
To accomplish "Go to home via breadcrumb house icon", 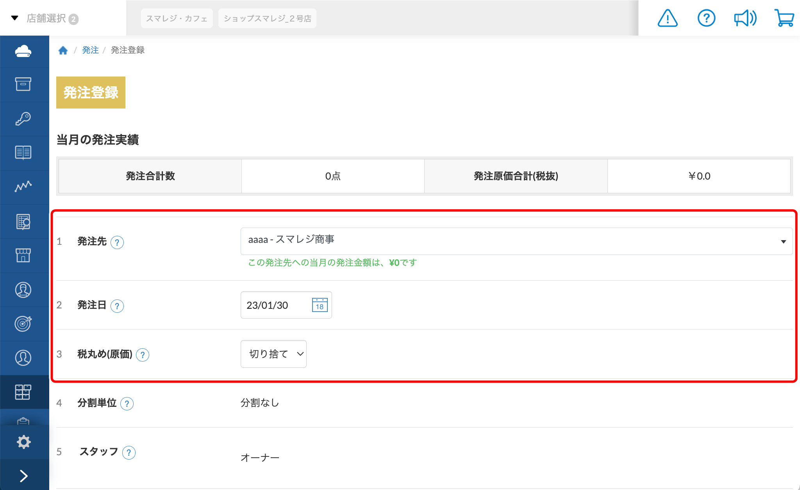I will tap(63, 50).
